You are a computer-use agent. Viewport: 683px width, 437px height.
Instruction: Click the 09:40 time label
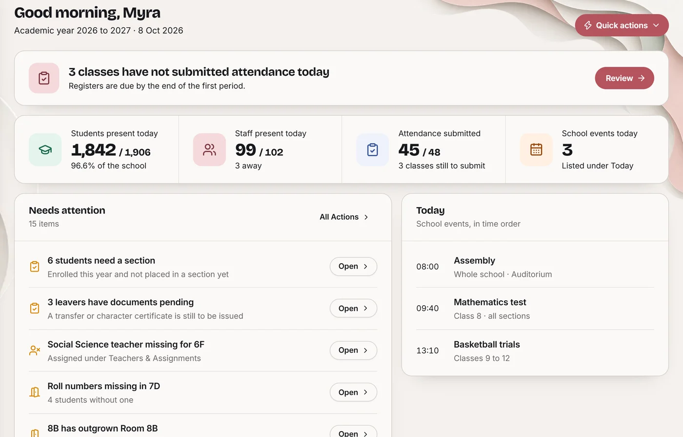point(427,309)
